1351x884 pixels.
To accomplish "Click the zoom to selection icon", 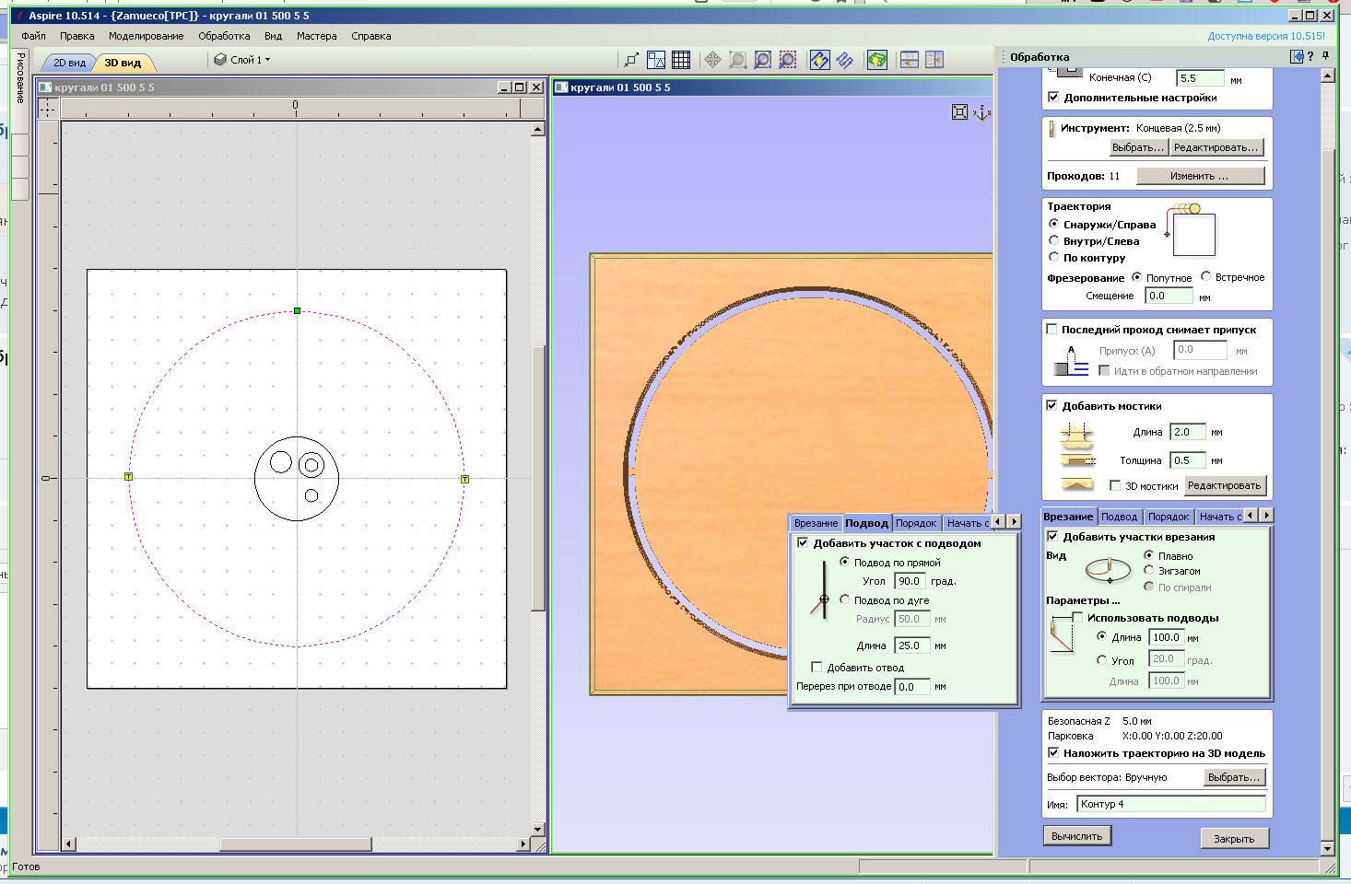I will click(788, 60).
